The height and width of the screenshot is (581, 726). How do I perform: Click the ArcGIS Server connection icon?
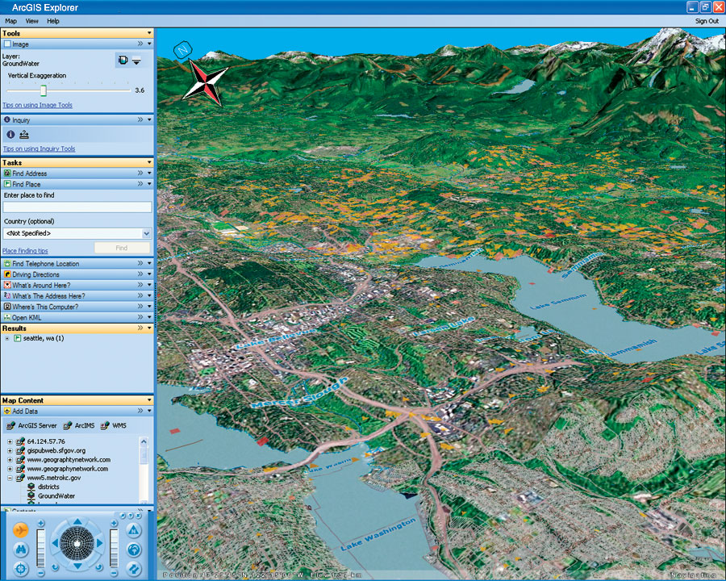[x=10, y=425]
